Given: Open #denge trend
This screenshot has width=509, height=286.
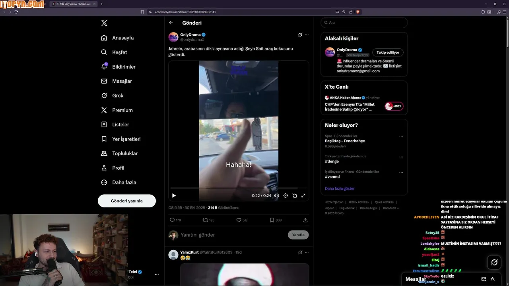Looking at the screenshot, I should pos(332,162).
